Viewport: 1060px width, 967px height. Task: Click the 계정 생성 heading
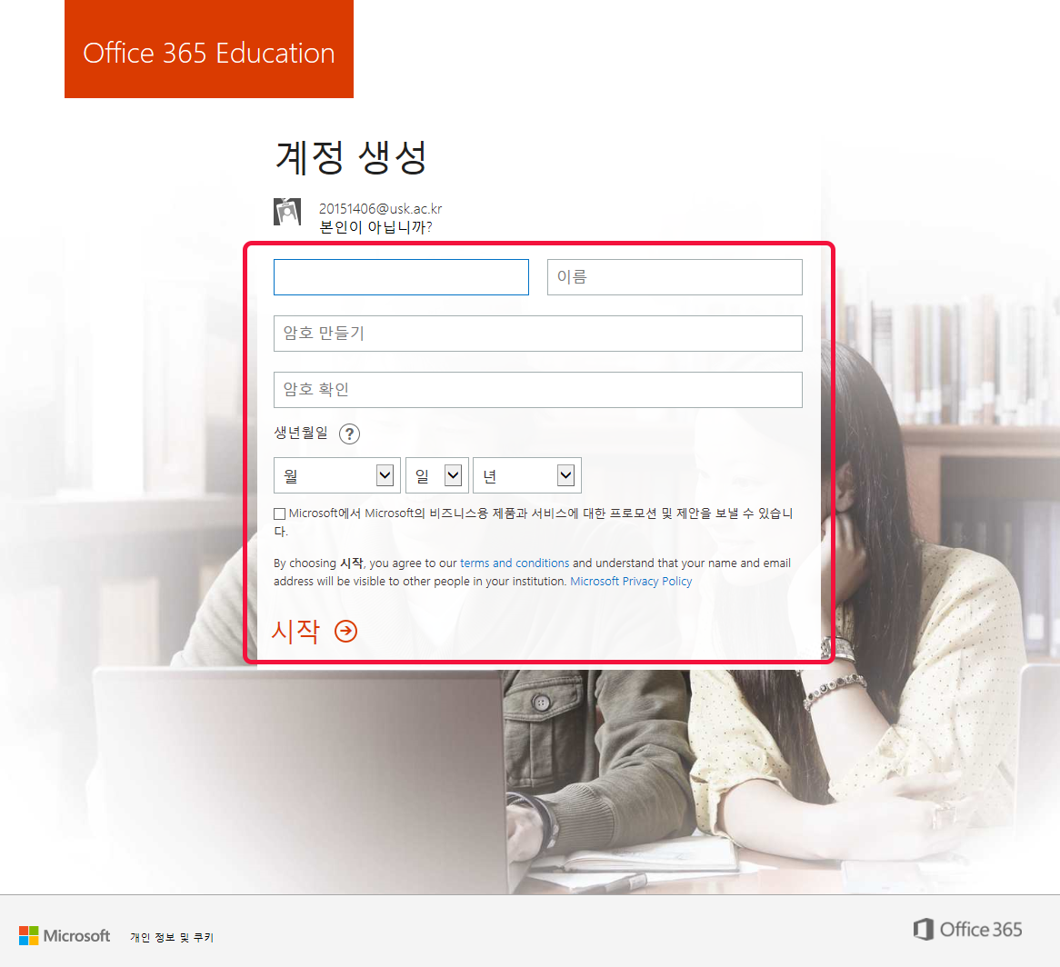click(352, 157)
